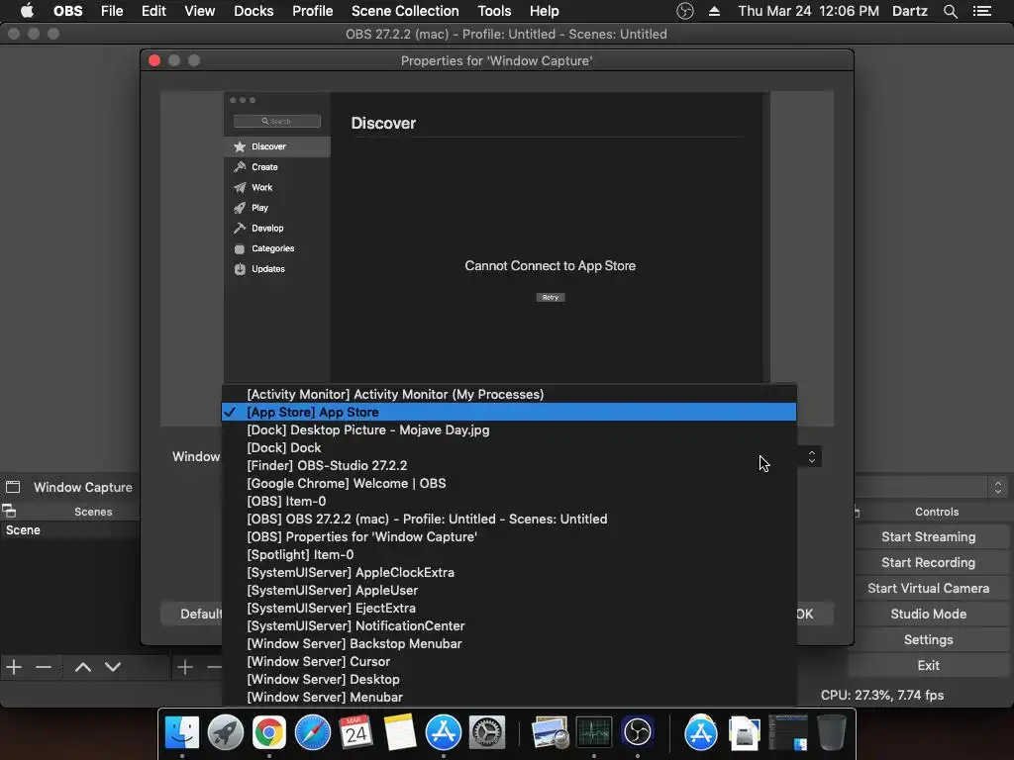Open System Preferences gear in dock

coord(487,732)
